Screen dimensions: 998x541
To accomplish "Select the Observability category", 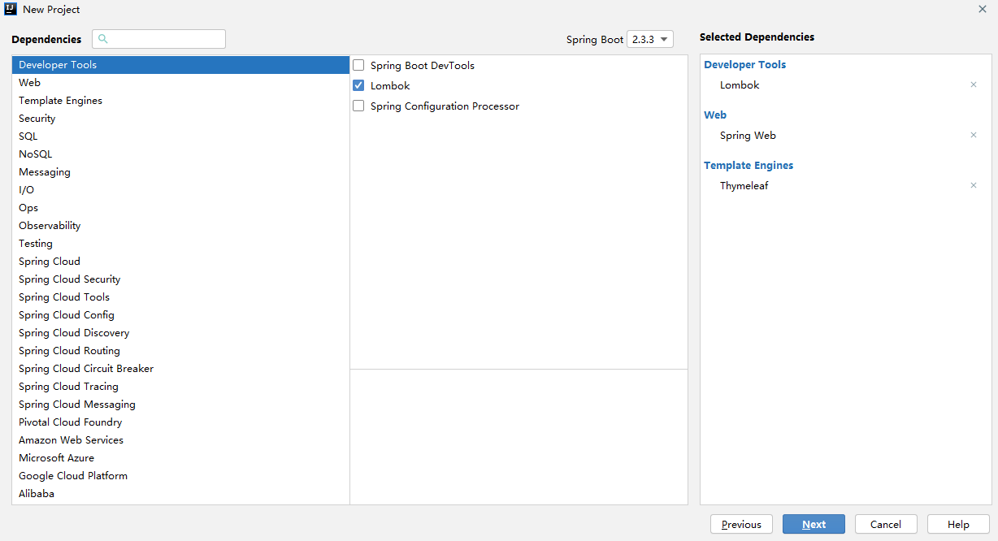I will 180,226.
